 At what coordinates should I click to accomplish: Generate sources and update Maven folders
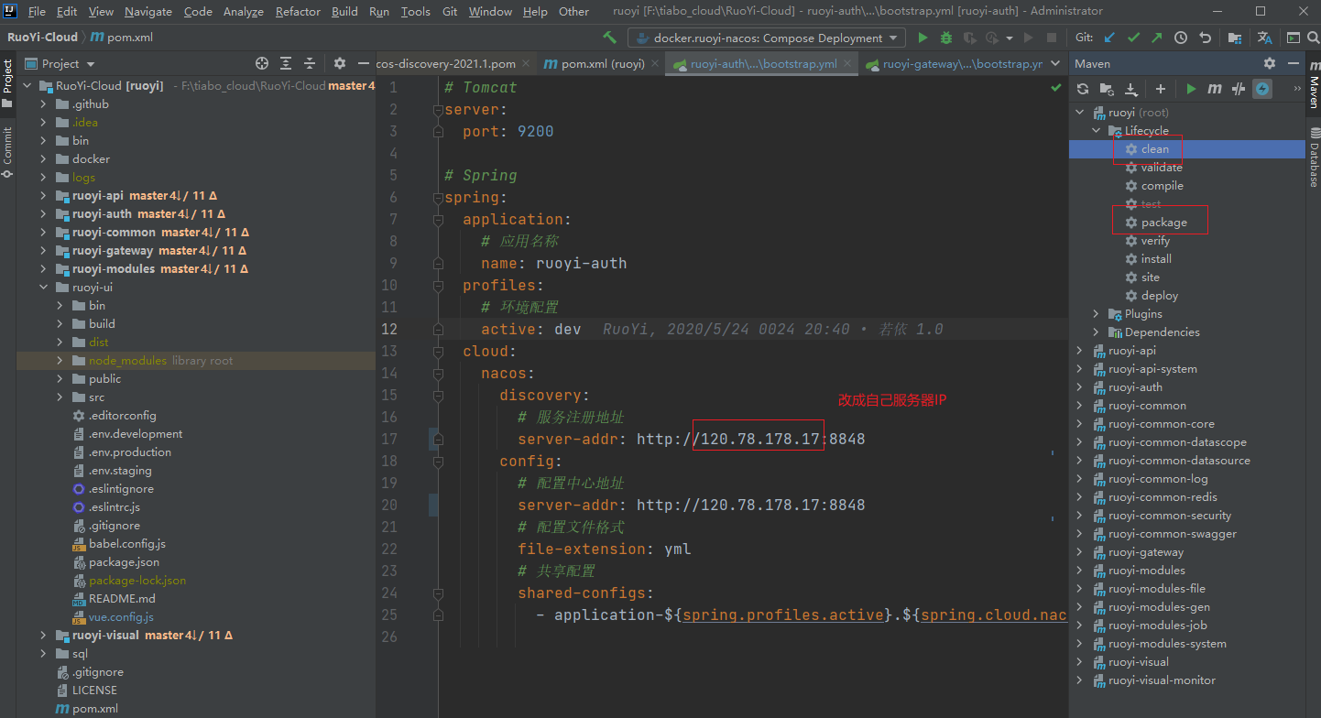click(1107, 89)
